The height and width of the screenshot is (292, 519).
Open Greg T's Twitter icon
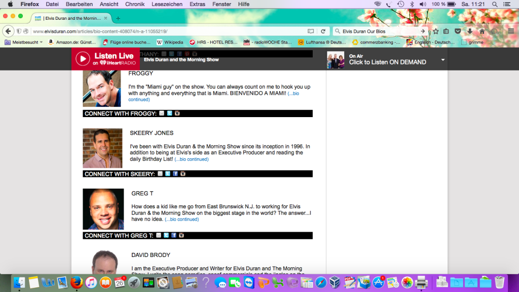pyautogui.click(x=166, y=235)
